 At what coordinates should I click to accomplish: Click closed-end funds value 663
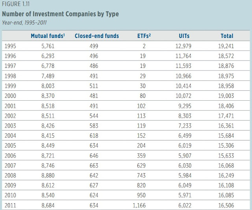click(94, 165)
